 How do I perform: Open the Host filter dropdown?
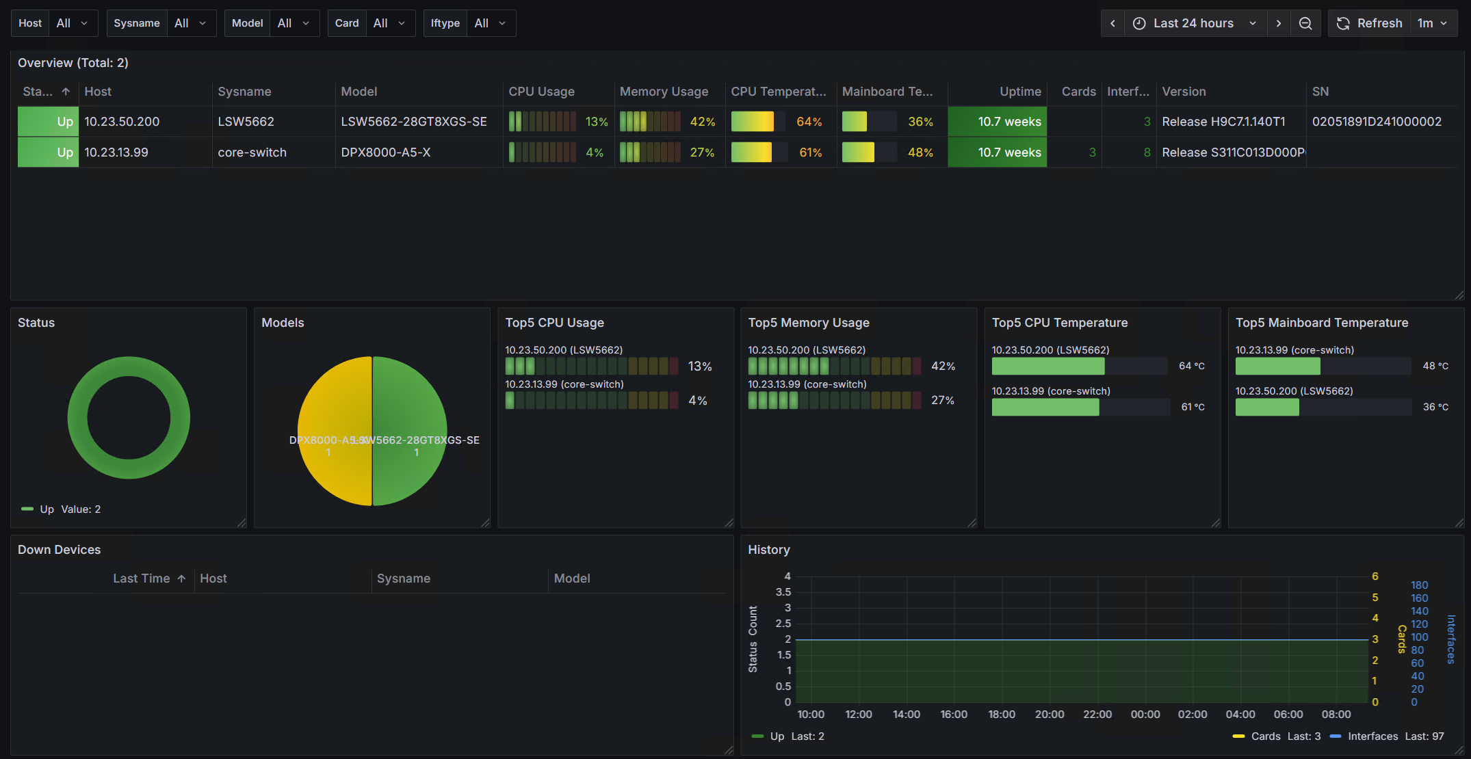[x=73, y=23]
